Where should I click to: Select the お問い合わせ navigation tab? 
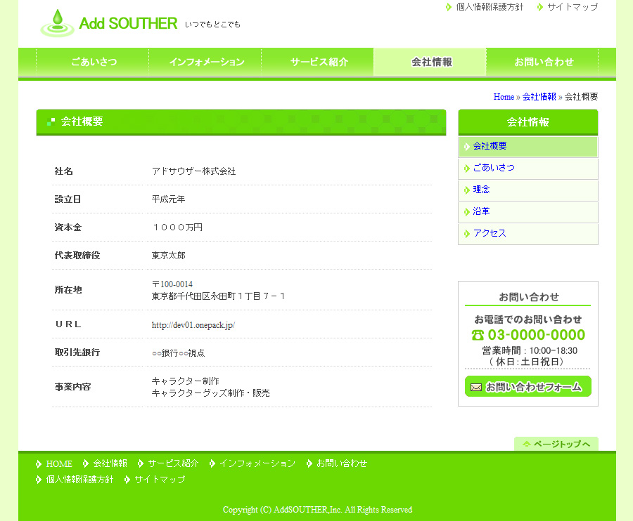click(x=544, y=62)
